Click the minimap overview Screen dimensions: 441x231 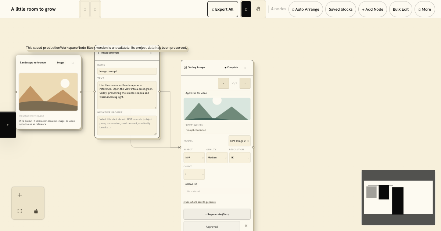coord(398,198)
